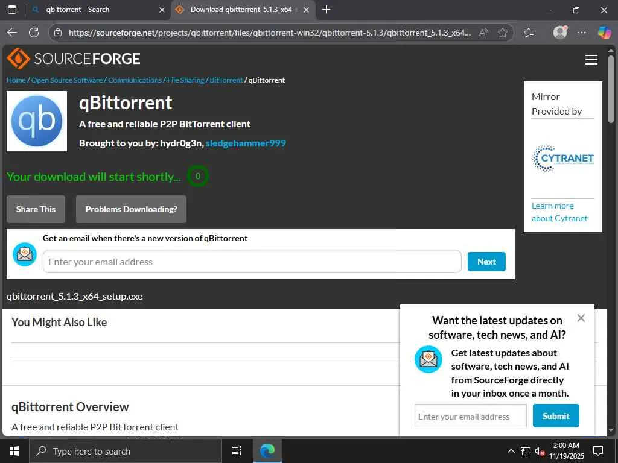Open the muted volume tray icon
The width and height of the screenshot is (618, 463).
click(540, 451)
